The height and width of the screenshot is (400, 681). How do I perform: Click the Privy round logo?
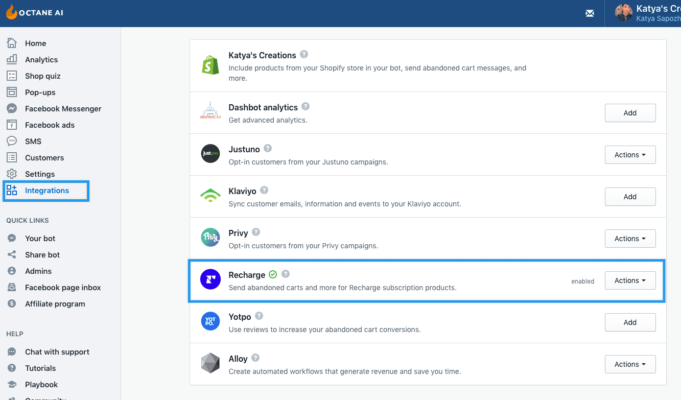click(x=210, y=237)
